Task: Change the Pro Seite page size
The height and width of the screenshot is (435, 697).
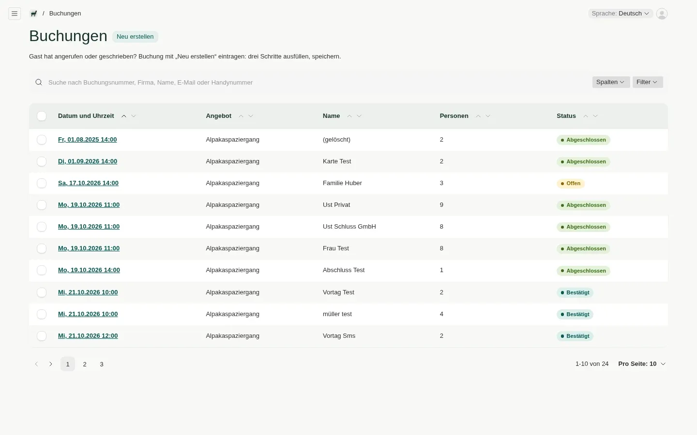Action: [x=642, y=364]
